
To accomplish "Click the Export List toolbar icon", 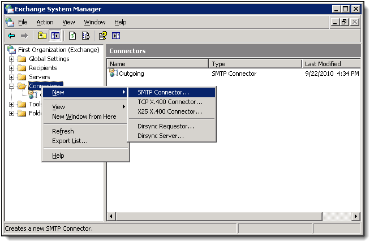I will pos(85,36).
